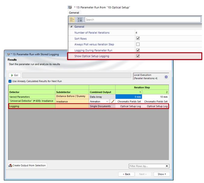
Task: Clear the Filter Rows field with X
Action: coord(167,166)
